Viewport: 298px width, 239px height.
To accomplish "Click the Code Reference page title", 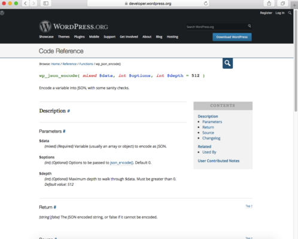I will (61, 51).
